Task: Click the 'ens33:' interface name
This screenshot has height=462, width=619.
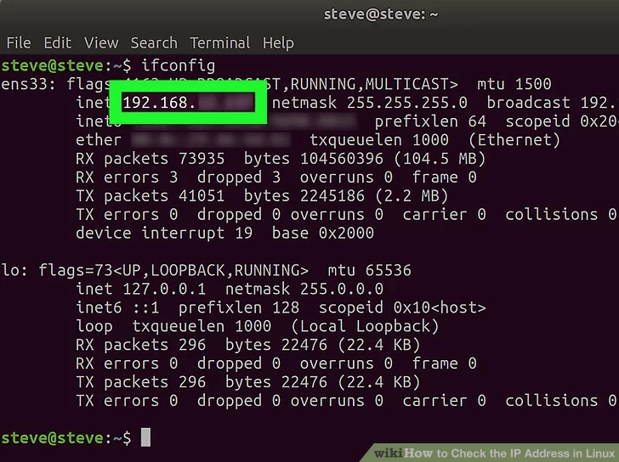Action: click(x=28, y=84)
